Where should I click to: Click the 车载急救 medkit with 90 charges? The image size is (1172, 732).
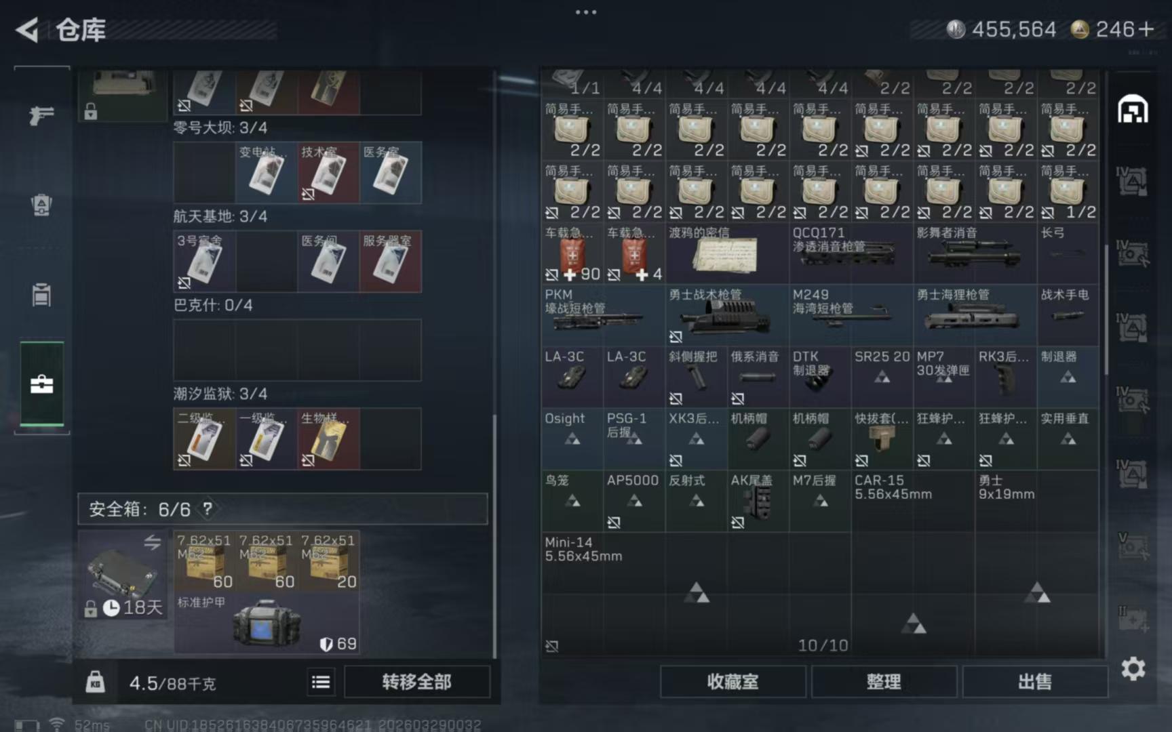(x=572, y=253)
